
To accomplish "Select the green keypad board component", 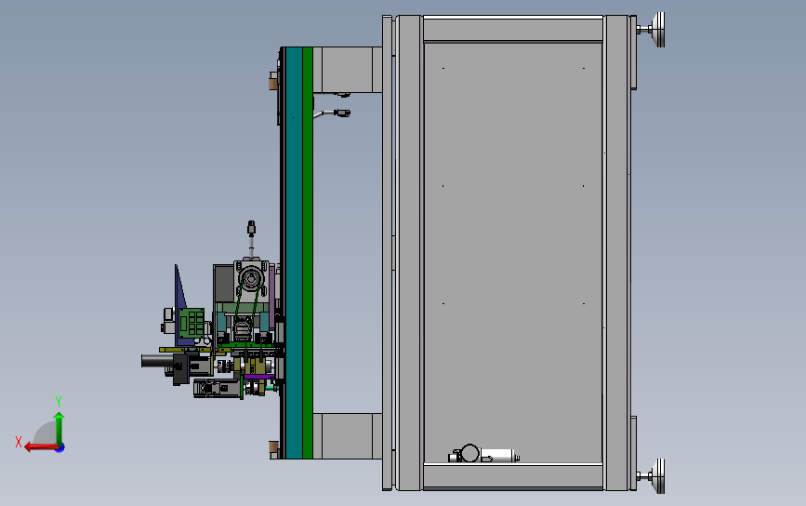I will [x=192, y=323].
